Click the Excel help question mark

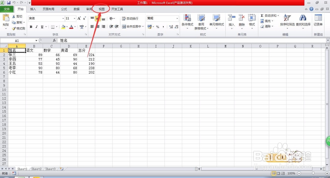311,9
